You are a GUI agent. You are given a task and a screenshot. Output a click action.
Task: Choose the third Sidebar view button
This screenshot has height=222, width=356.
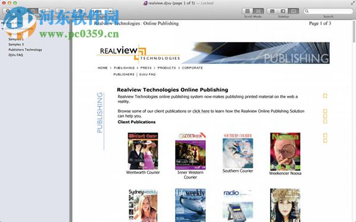[x=293, y=11]
